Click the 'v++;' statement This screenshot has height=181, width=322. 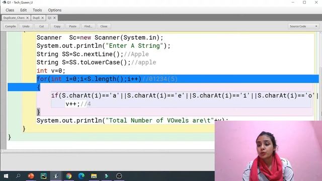[x=72, y=104]
